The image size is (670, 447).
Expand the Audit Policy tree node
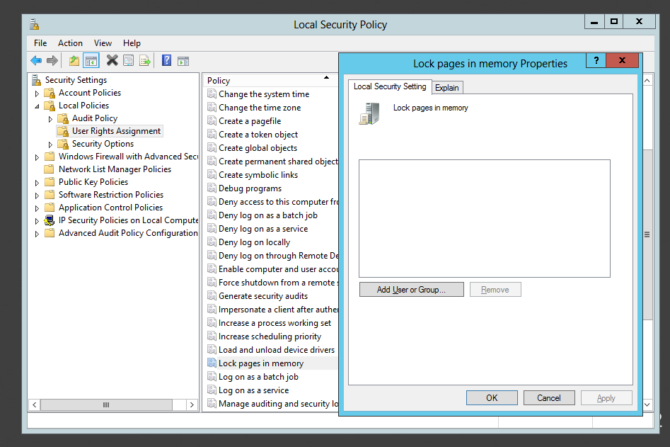(50, 119)
